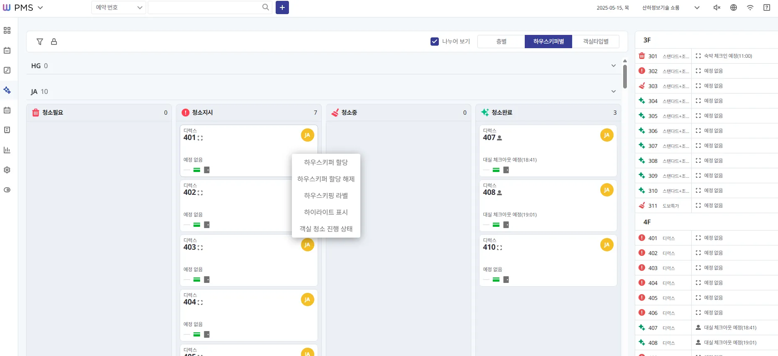Open the PMS dropdown chevron

point(40,7)
